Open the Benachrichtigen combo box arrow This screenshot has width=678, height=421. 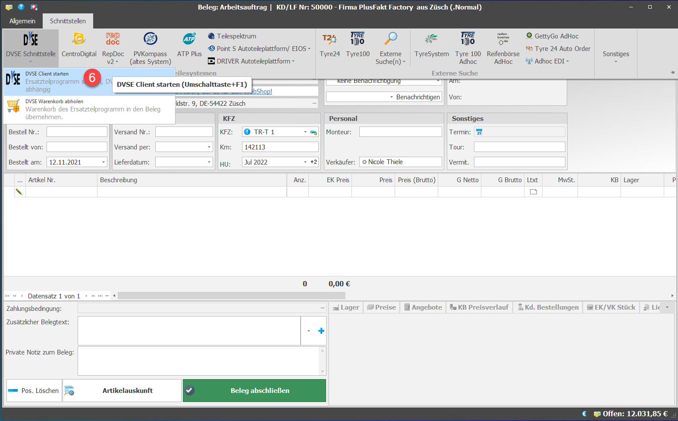[x=392, y=97]
